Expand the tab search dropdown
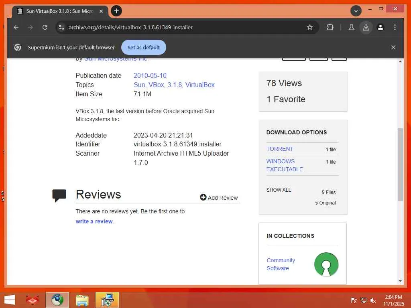This screenshot has width=411, height=308. click(356, 11)
